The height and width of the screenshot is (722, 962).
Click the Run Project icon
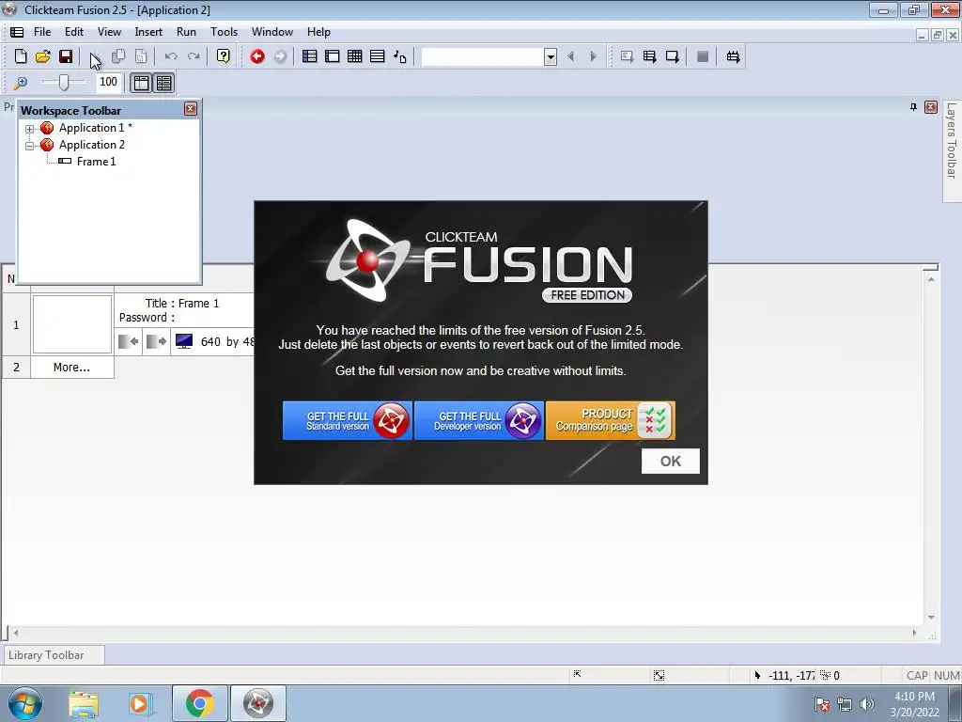coord(627,56)
